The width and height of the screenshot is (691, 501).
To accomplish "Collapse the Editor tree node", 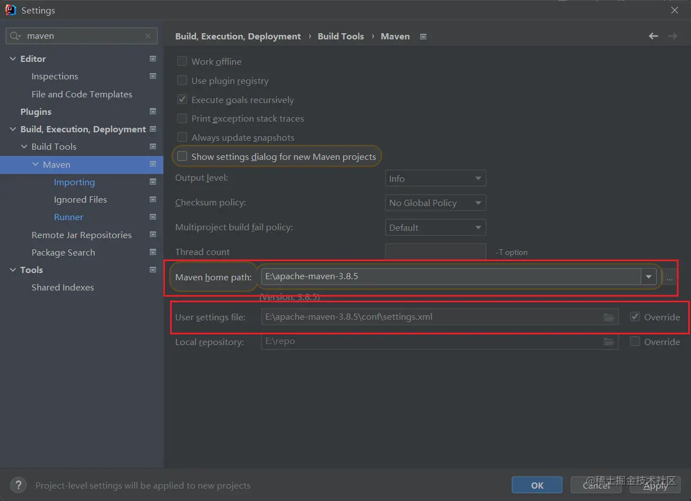I will pos(13,59).
